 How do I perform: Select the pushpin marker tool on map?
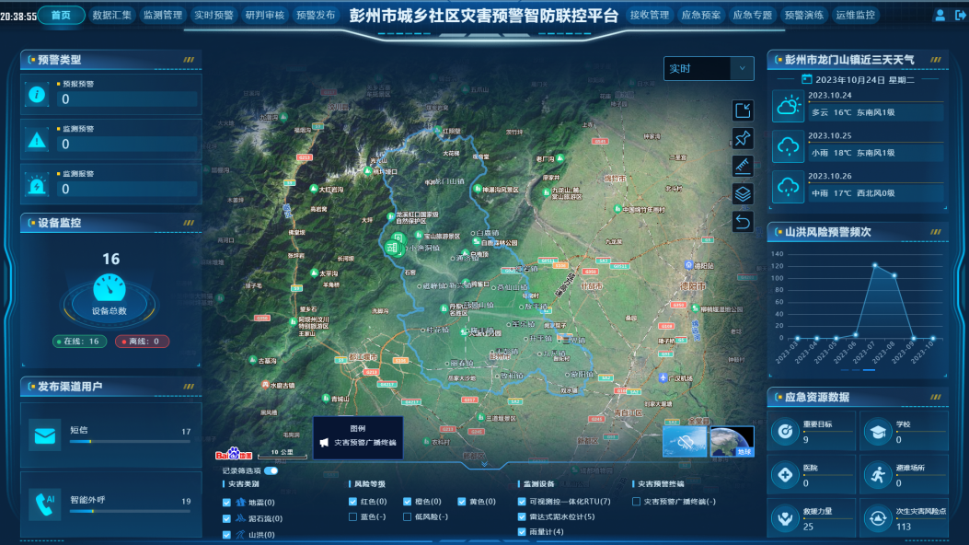pyautogui.click(x=743, y=139)
